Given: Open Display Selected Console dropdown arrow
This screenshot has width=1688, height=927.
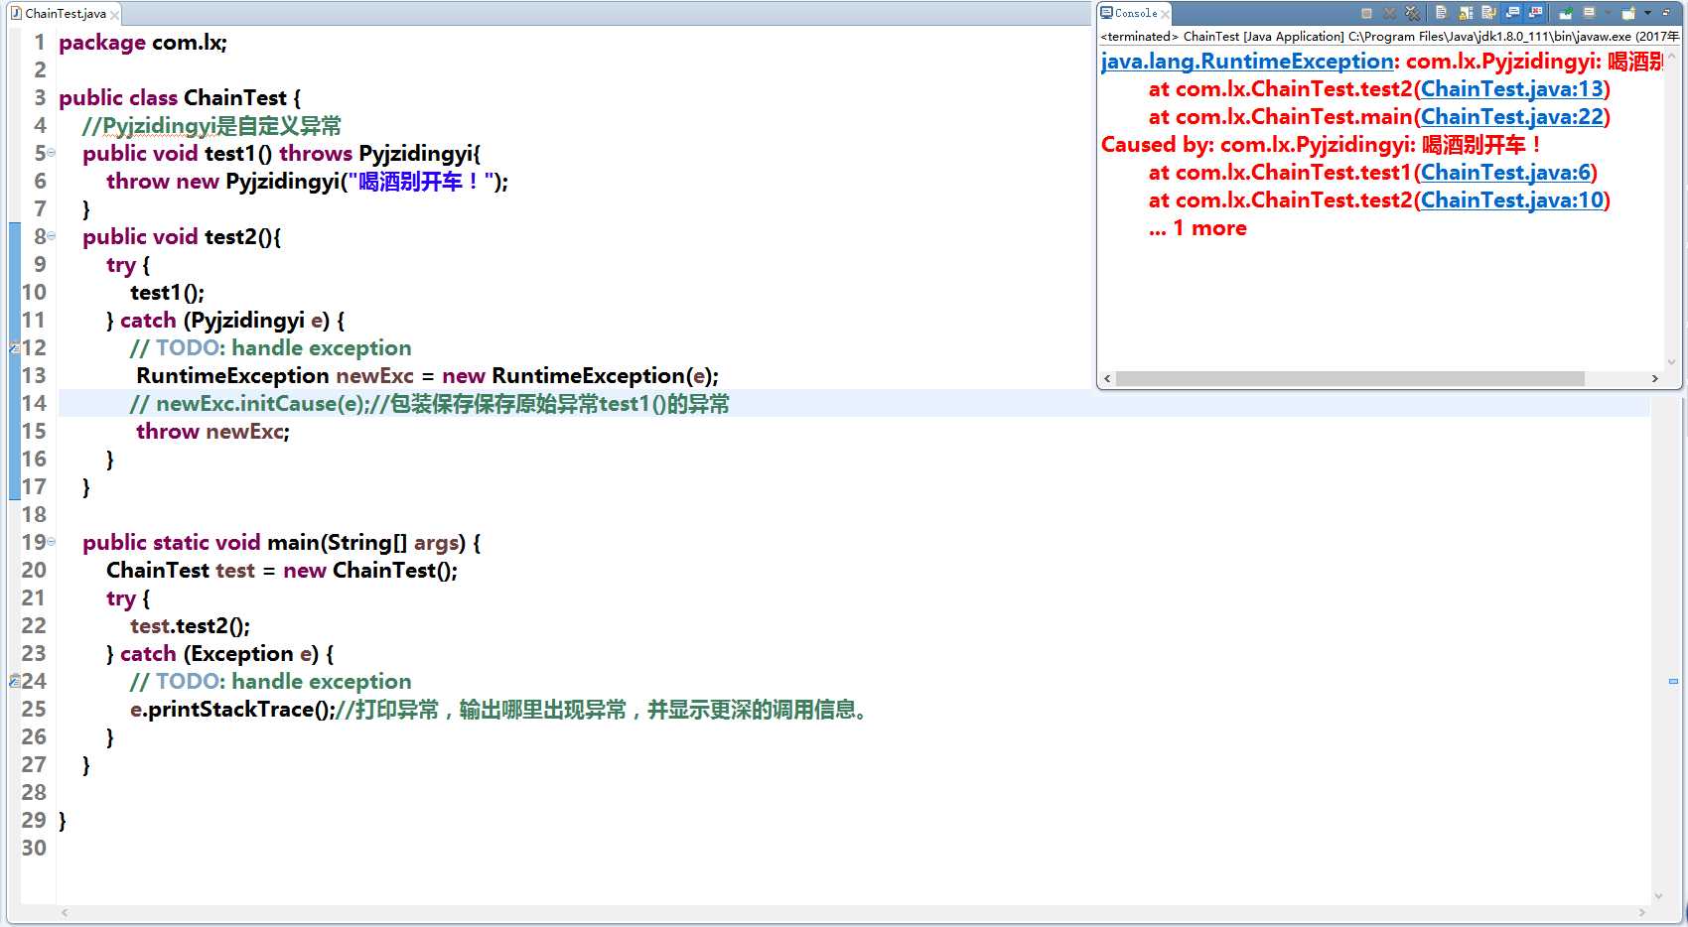Looking at the screenshot, I should 1608,13.
